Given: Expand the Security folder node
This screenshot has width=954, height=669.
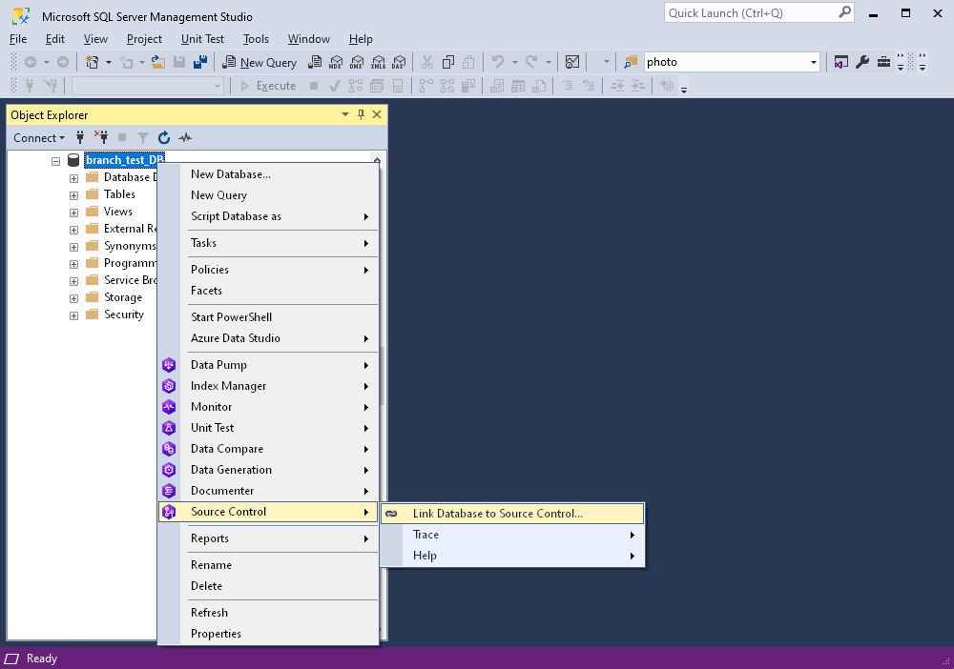Looking at the screenshot, I should point(73,316).
